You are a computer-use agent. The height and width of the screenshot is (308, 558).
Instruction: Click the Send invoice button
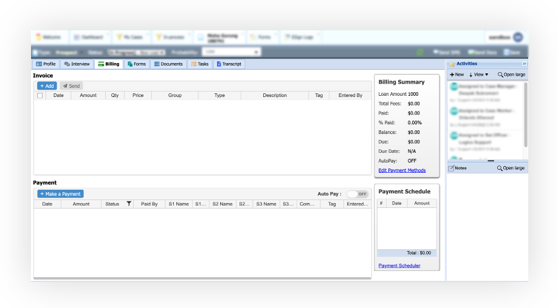pyautogui.click(x=71, y=86)
